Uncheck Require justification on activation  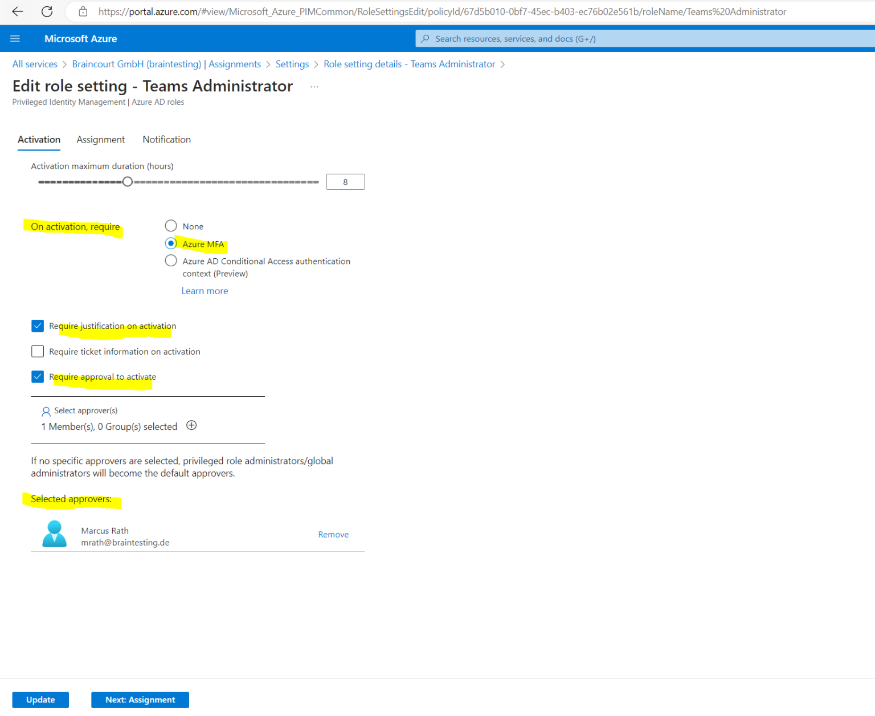point(37,326)
